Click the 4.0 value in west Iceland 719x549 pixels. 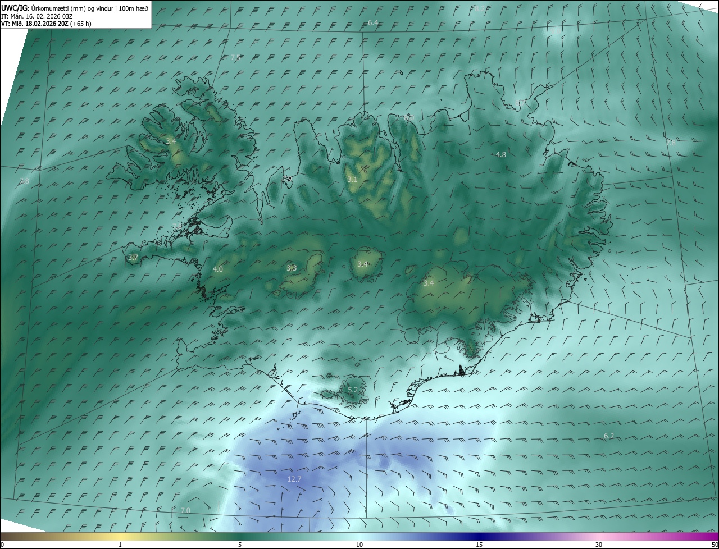point(218,269)
